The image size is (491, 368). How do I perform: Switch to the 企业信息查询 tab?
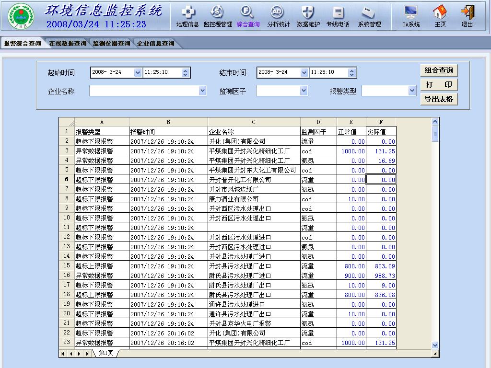[x=155, y=44]
